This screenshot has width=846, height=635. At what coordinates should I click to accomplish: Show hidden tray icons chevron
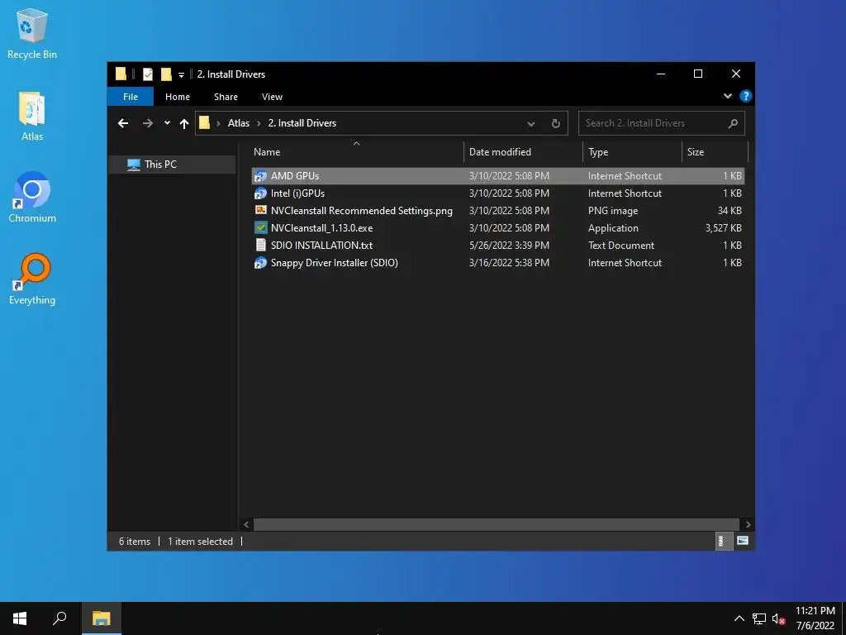(739, 618)
